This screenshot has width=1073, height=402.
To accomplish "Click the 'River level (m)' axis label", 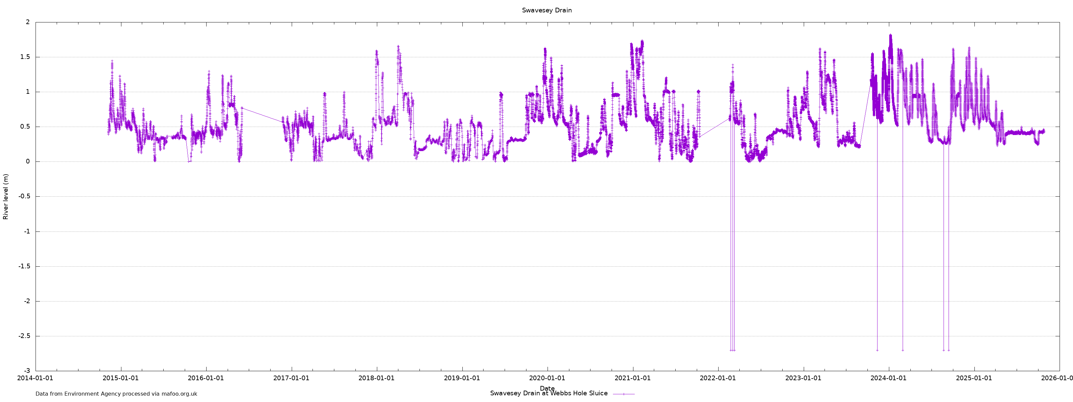I will point(6,196).
